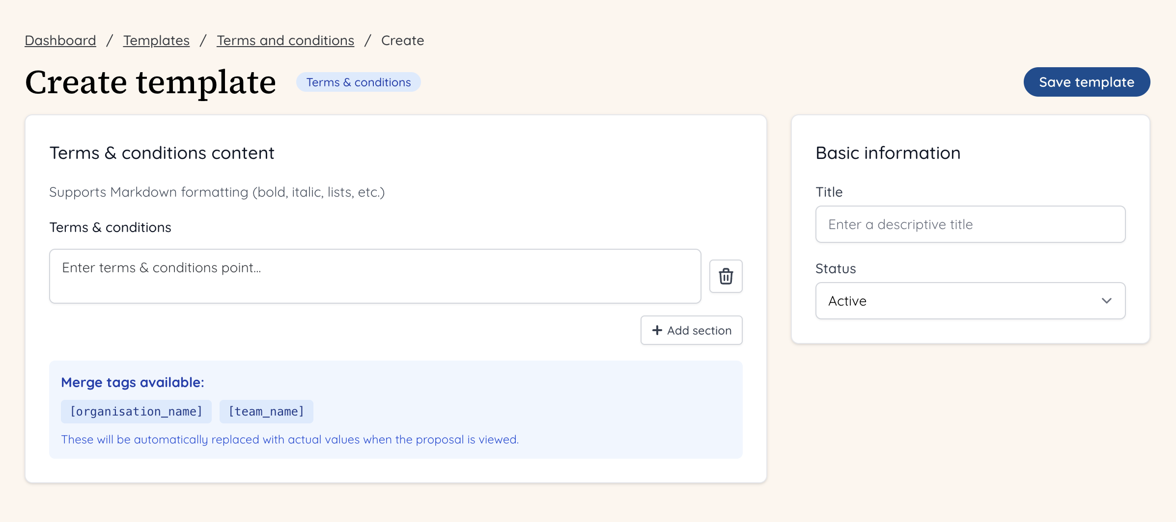The image size is (1176, 522).
Task: Copy the [organisation_name] merge tag
Action: [x=136, y=411]
